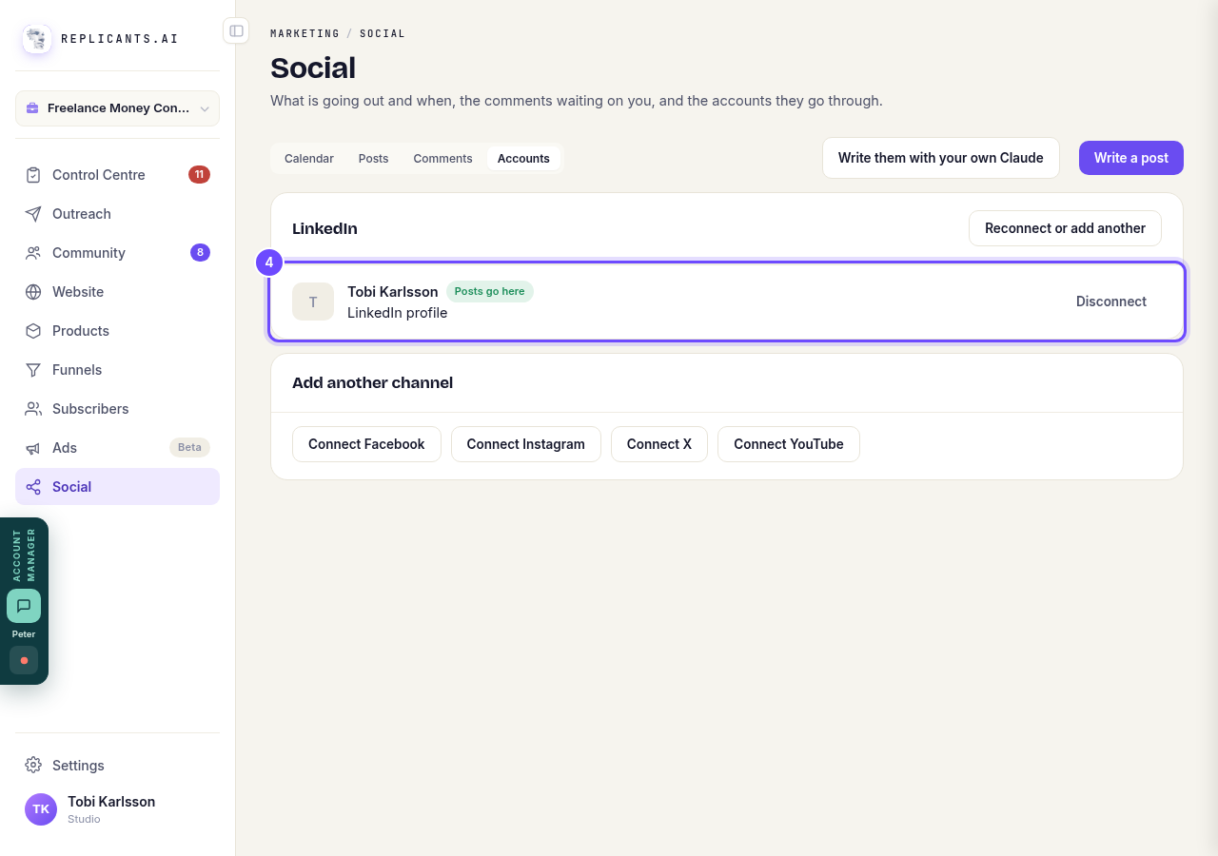1218x856 pixels.
Task: Click Connect YouTube button
Action: 789,444
